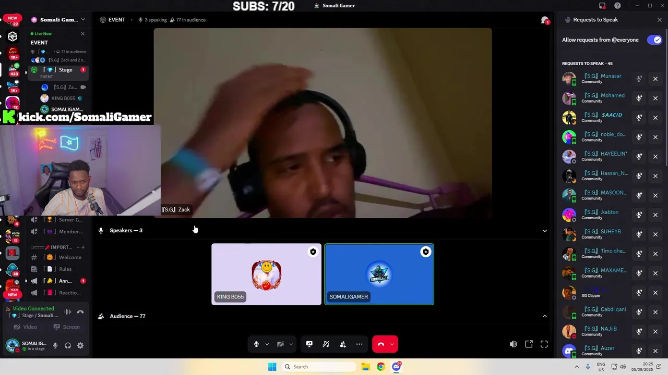Close the Requests to Speak panel
Screen dimensions: 668x375
coord(660,20)
